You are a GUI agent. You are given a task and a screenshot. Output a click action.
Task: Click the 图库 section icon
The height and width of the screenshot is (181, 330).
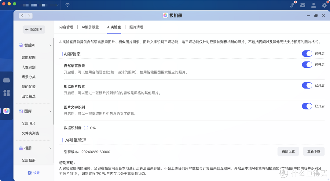point(21,111)
